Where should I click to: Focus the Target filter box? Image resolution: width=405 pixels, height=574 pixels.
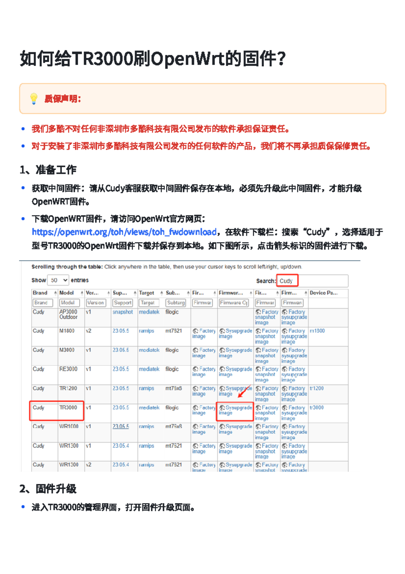149,303
